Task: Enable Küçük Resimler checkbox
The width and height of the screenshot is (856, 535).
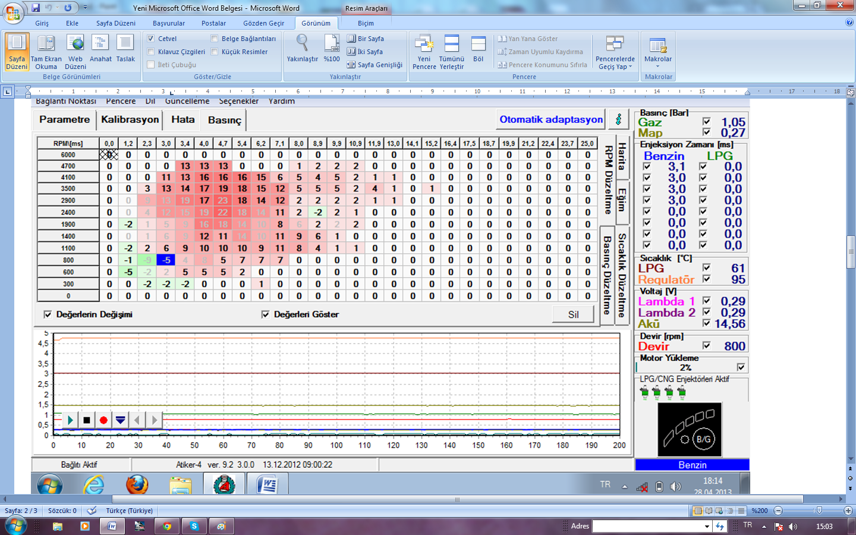Action: coord(215,52)
